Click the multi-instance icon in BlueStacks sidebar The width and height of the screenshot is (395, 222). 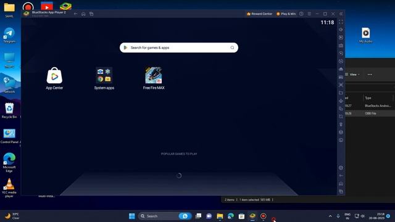(x=341, y=69)
